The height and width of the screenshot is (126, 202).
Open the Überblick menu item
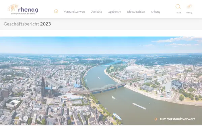click(96, 12)
